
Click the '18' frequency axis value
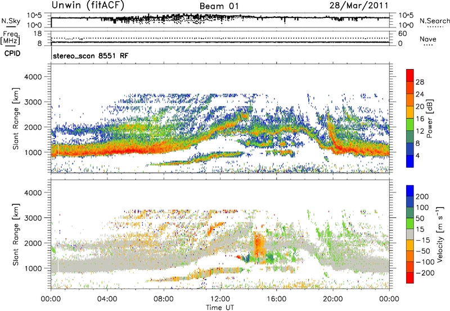tap(38, 34)
